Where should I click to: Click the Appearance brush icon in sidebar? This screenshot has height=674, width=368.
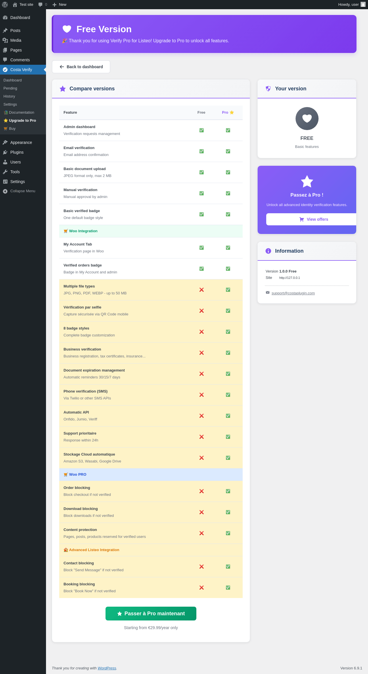5,142
